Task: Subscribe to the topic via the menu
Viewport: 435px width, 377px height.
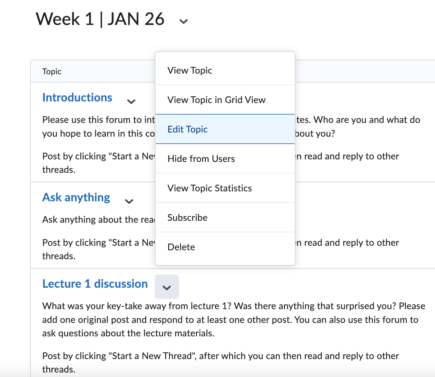Action: [187, 218]
